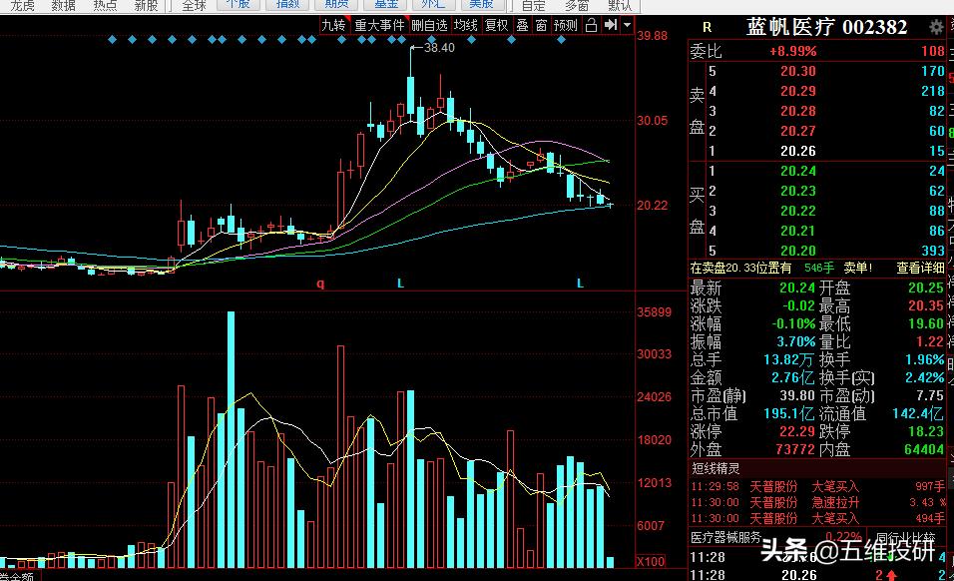Image resolution: width=954 pixels, height=581 pixels.
Task: Toggle 复权 price adjustment
Action: click(497, 25)
